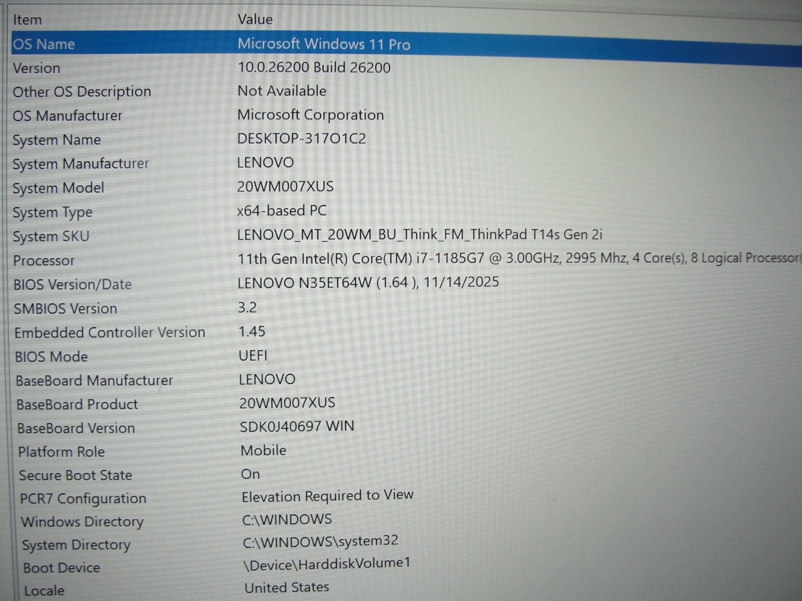Select LENOVO value of BaseBoard Manufacturer
Viewport: 802px width, 601px height.
pyautogui.click(x=267, y=379)
